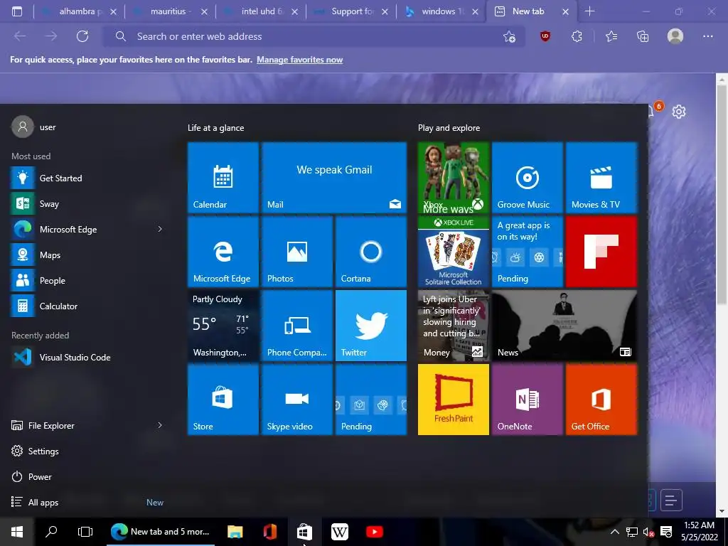The height and width of the screenshot is (546, 728).
Task: Open the Money news tile
Action: 454,326
